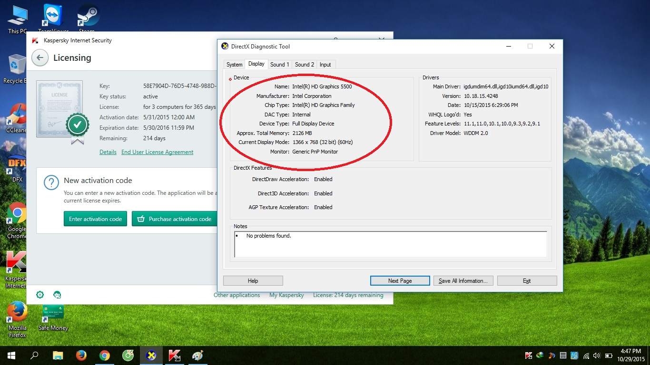The height and width of the screenshot is (365, 650).
Task: Switch to Chrome in the taskbar
Action: tap(105, 355)
